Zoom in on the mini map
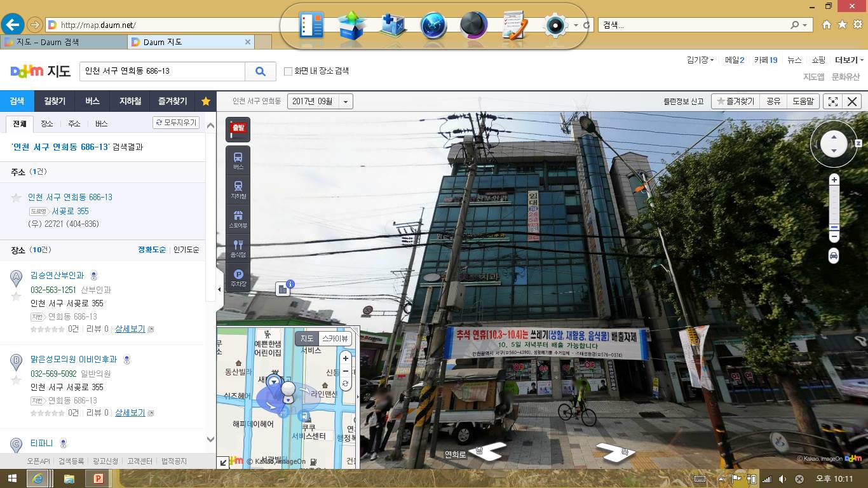 pyautogui.click(x=346, y=358)
